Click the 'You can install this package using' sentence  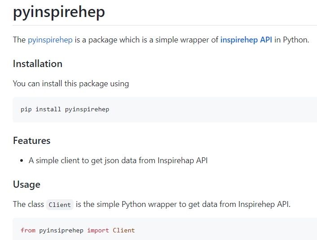[x=71, y=84]
